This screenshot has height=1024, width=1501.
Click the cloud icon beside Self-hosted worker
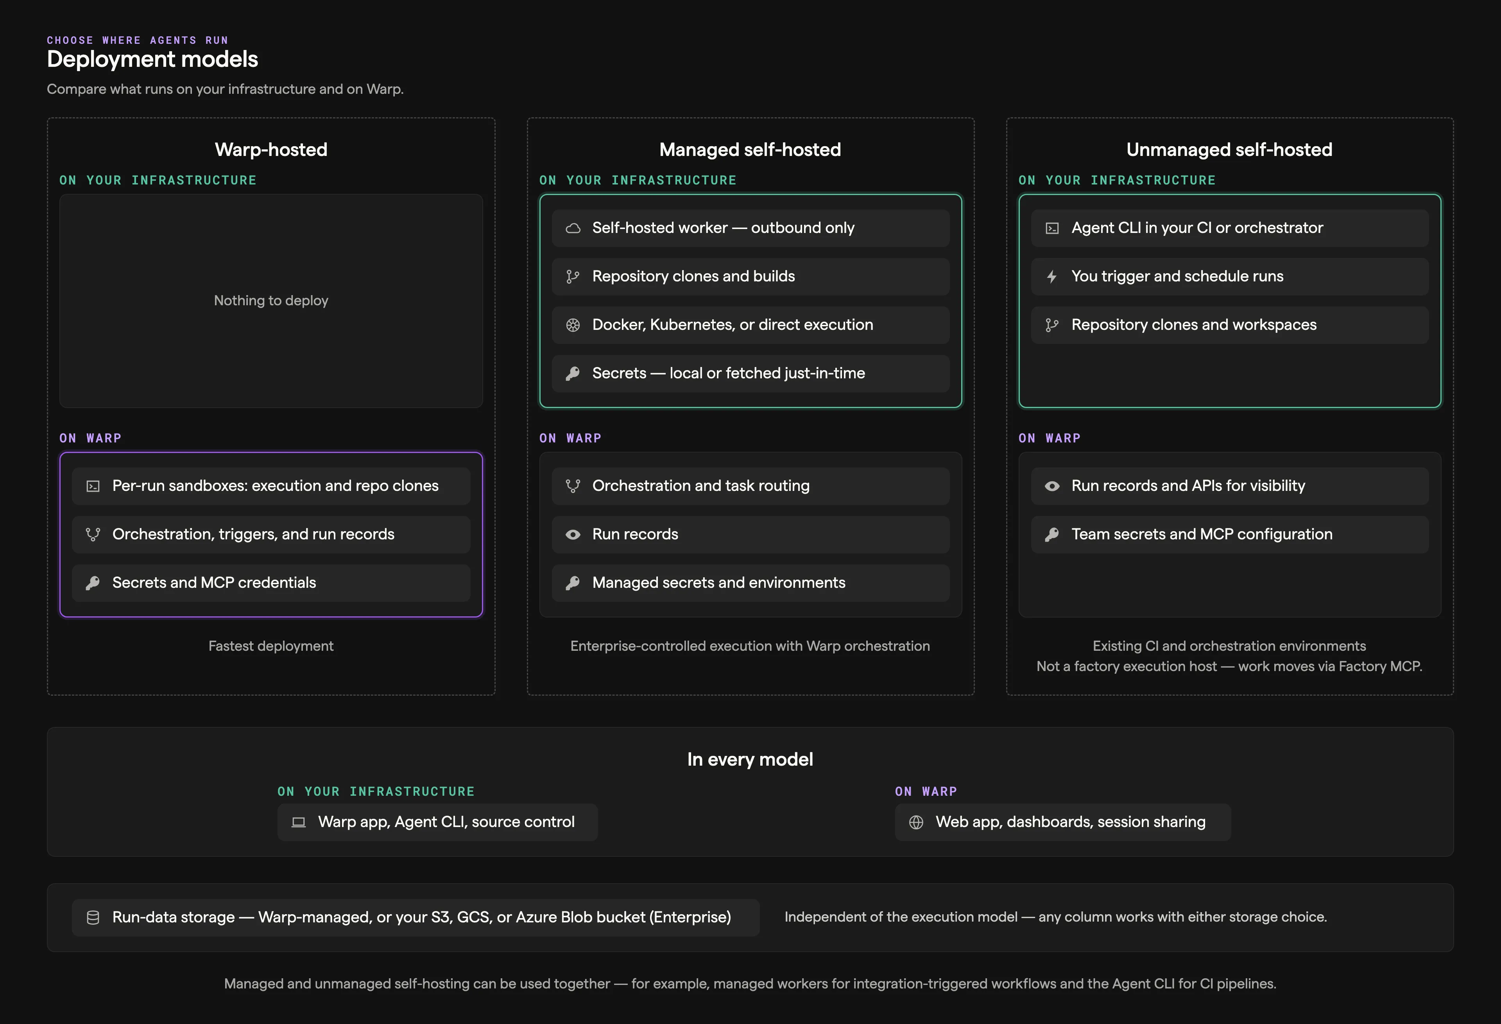point(573,228)
